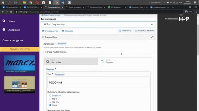The height and width of the screenshot is (111, 199).
Task: Switch to the Обсуждения browser tab
Action: [x=12, y=7]
